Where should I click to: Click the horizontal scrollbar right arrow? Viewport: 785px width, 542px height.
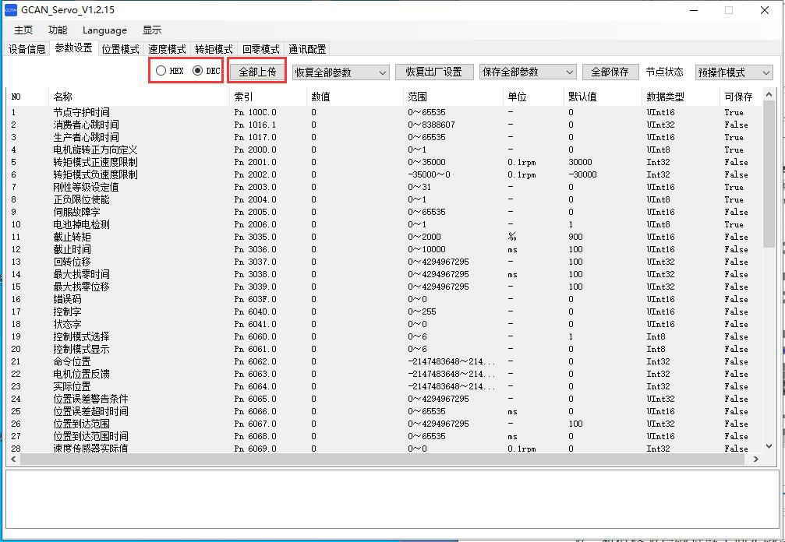[755, 459]
